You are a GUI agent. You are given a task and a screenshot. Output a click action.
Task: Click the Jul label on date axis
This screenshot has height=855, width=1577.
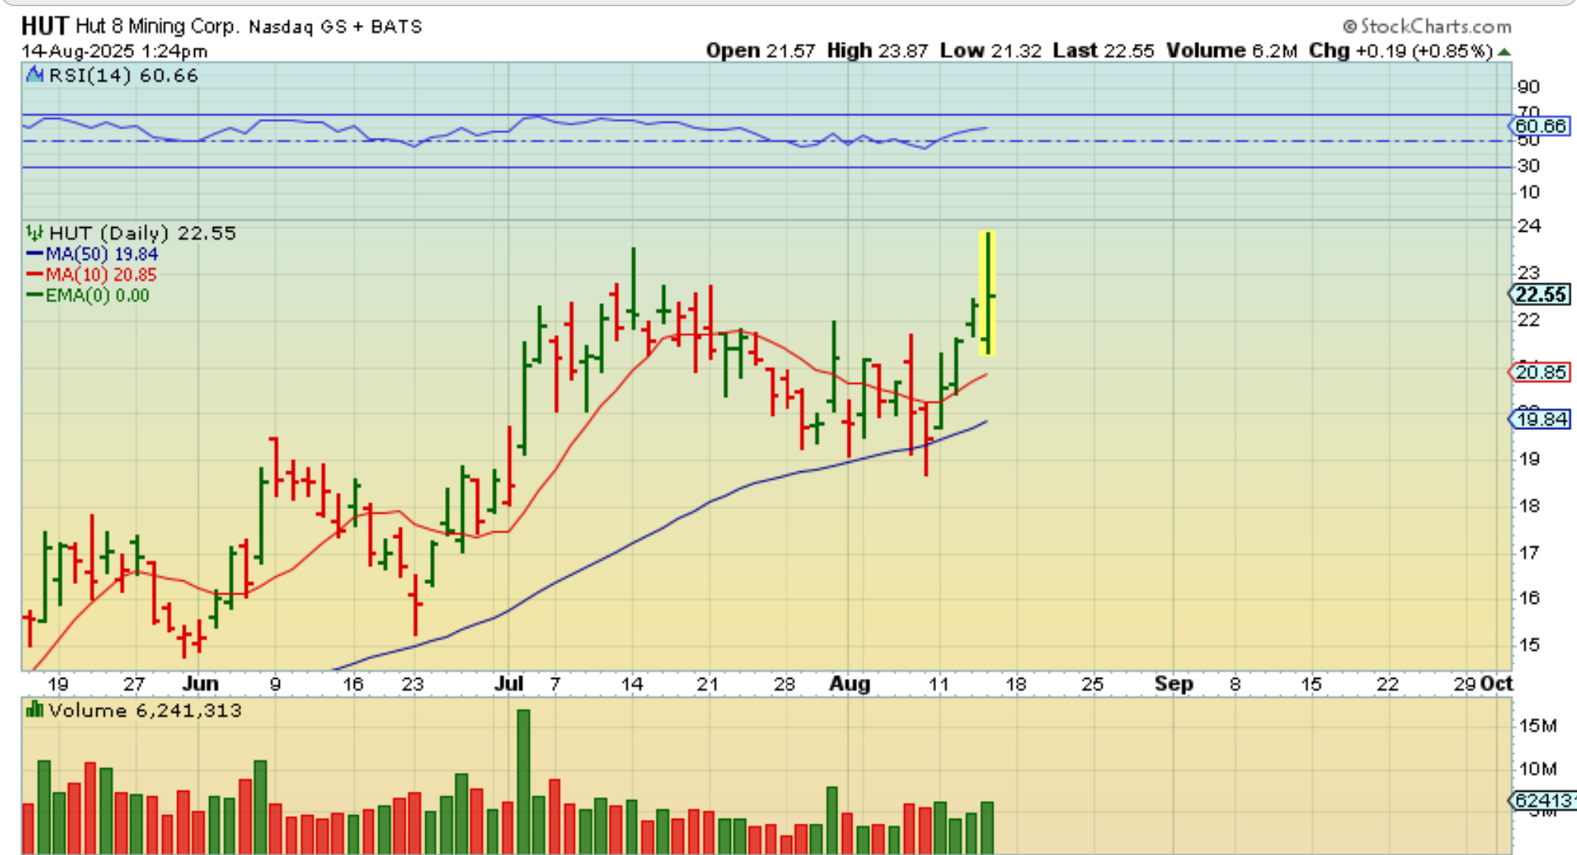coord(508,684)
